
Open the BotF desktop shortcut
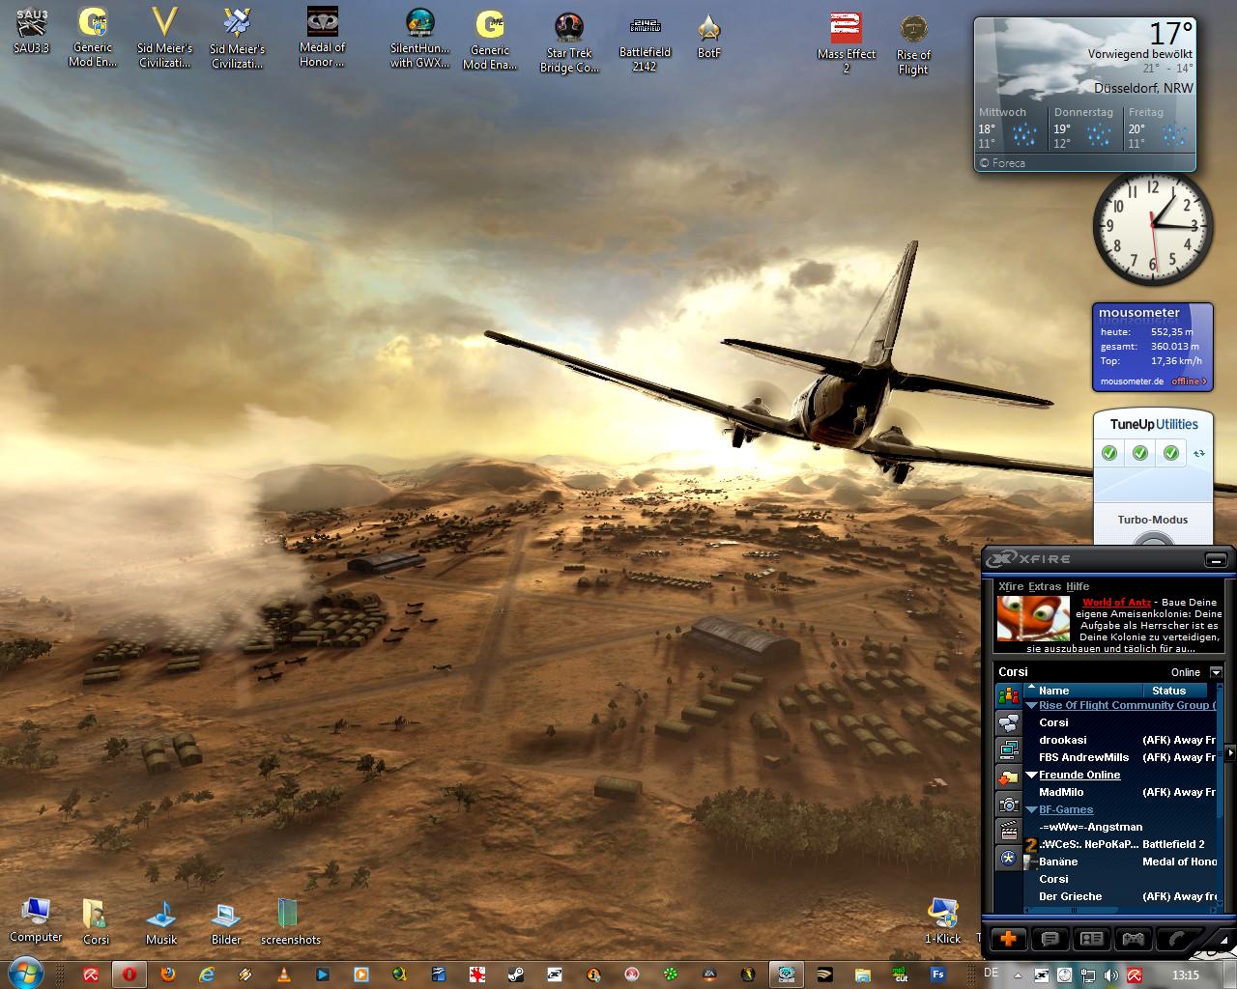pos(709,37)
